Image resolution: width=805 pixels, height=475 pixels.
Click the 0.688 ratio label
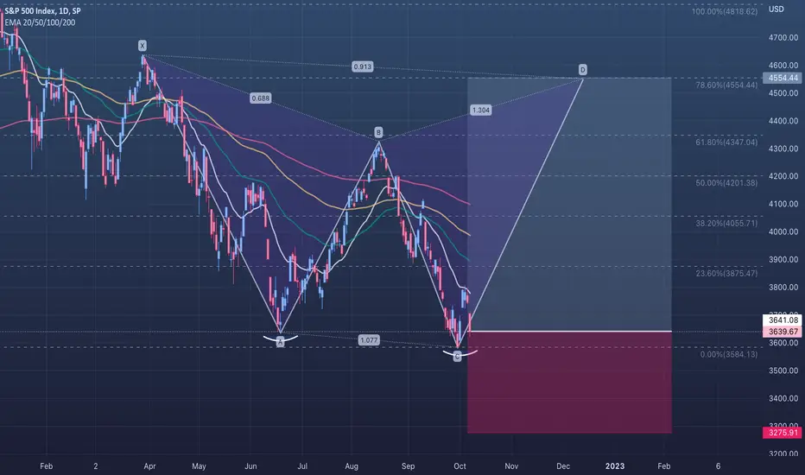[x=260, y=98]
